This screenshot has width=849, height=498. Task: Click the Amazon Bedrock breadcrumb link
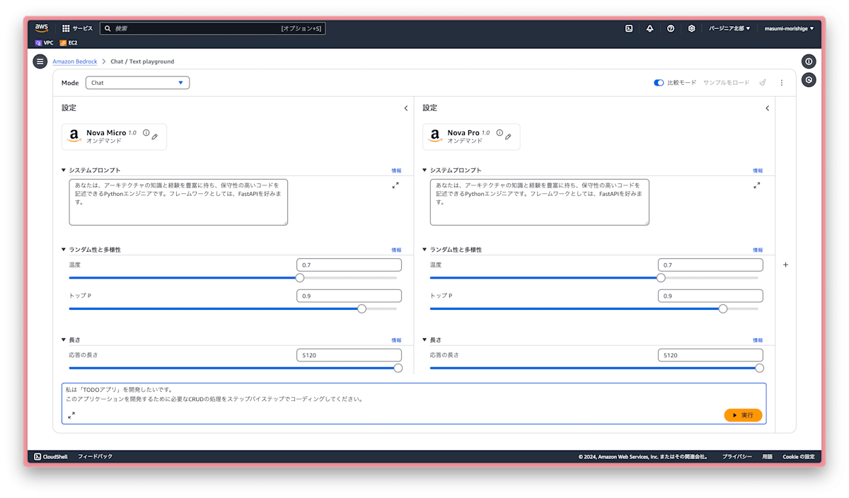pos(75,62)
